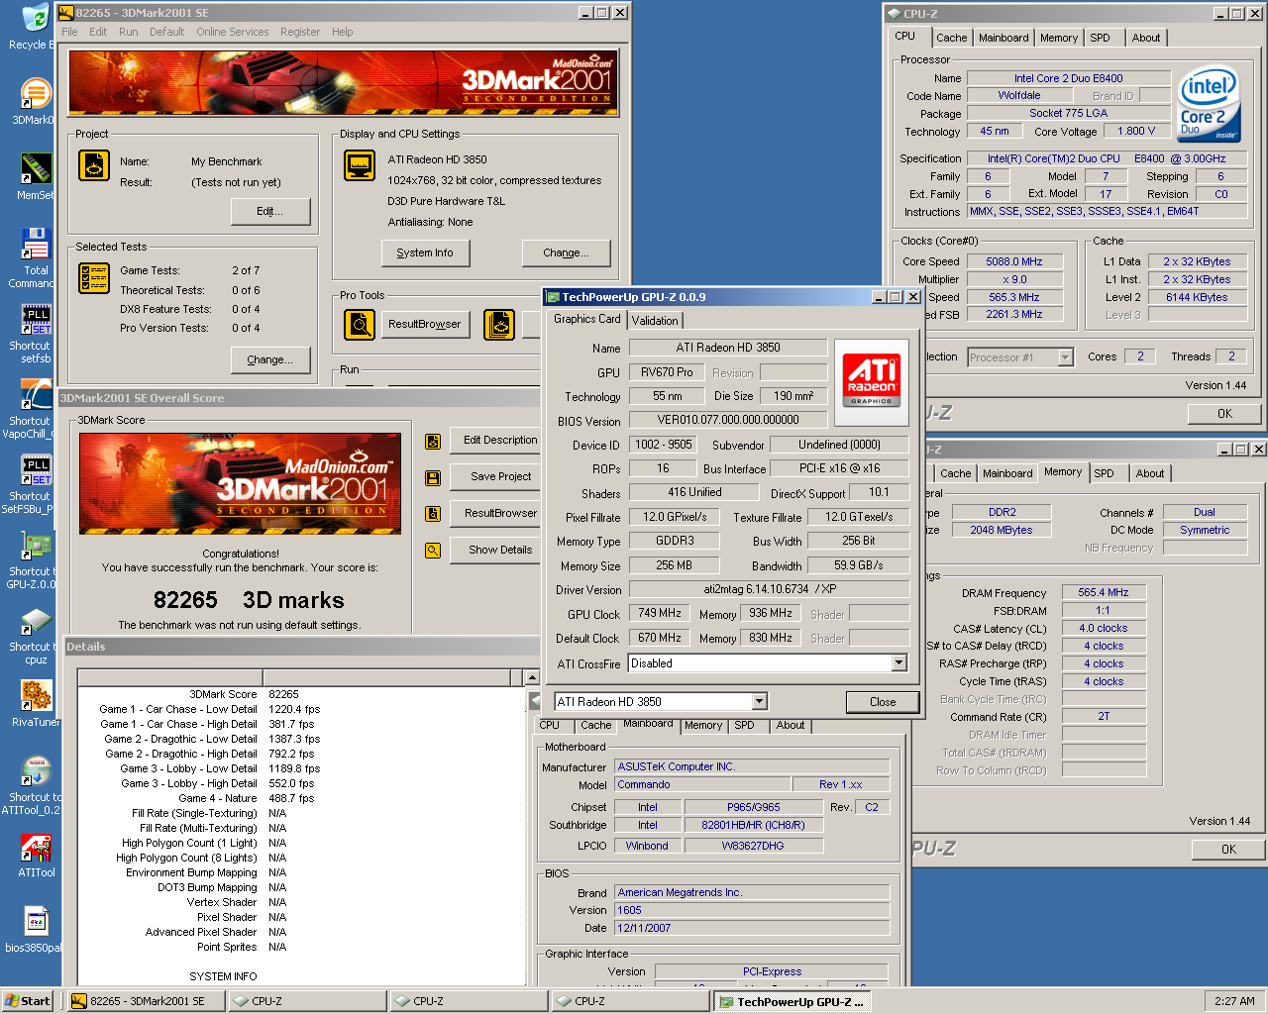The image size is (1268, 1014).
Task: Click the Selected Tests checklist icon
Action: (94, 278)
